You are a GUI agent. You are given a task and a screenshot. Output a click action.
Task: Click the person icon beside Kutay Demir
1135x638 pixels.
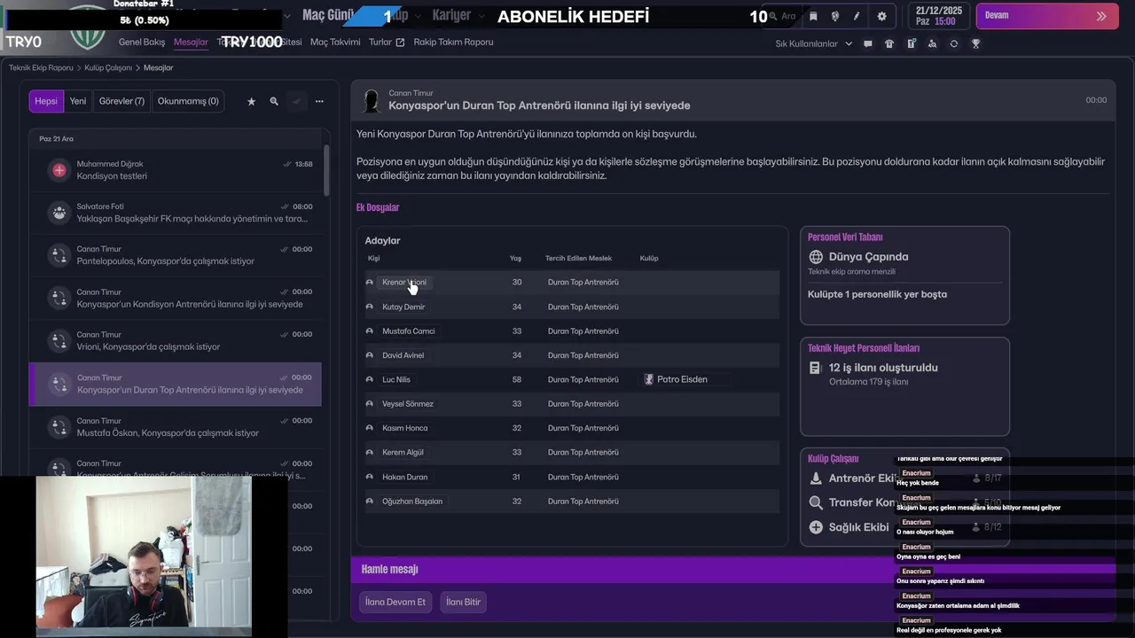(370, 307)
